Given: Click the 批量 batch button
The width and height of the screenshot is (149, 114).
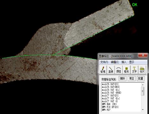Looking at the screenshot, I should point(141,79).
